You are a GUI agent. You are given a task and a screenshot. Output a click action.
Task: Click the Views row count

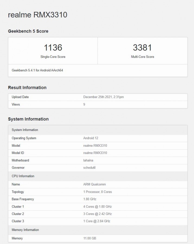84,104
